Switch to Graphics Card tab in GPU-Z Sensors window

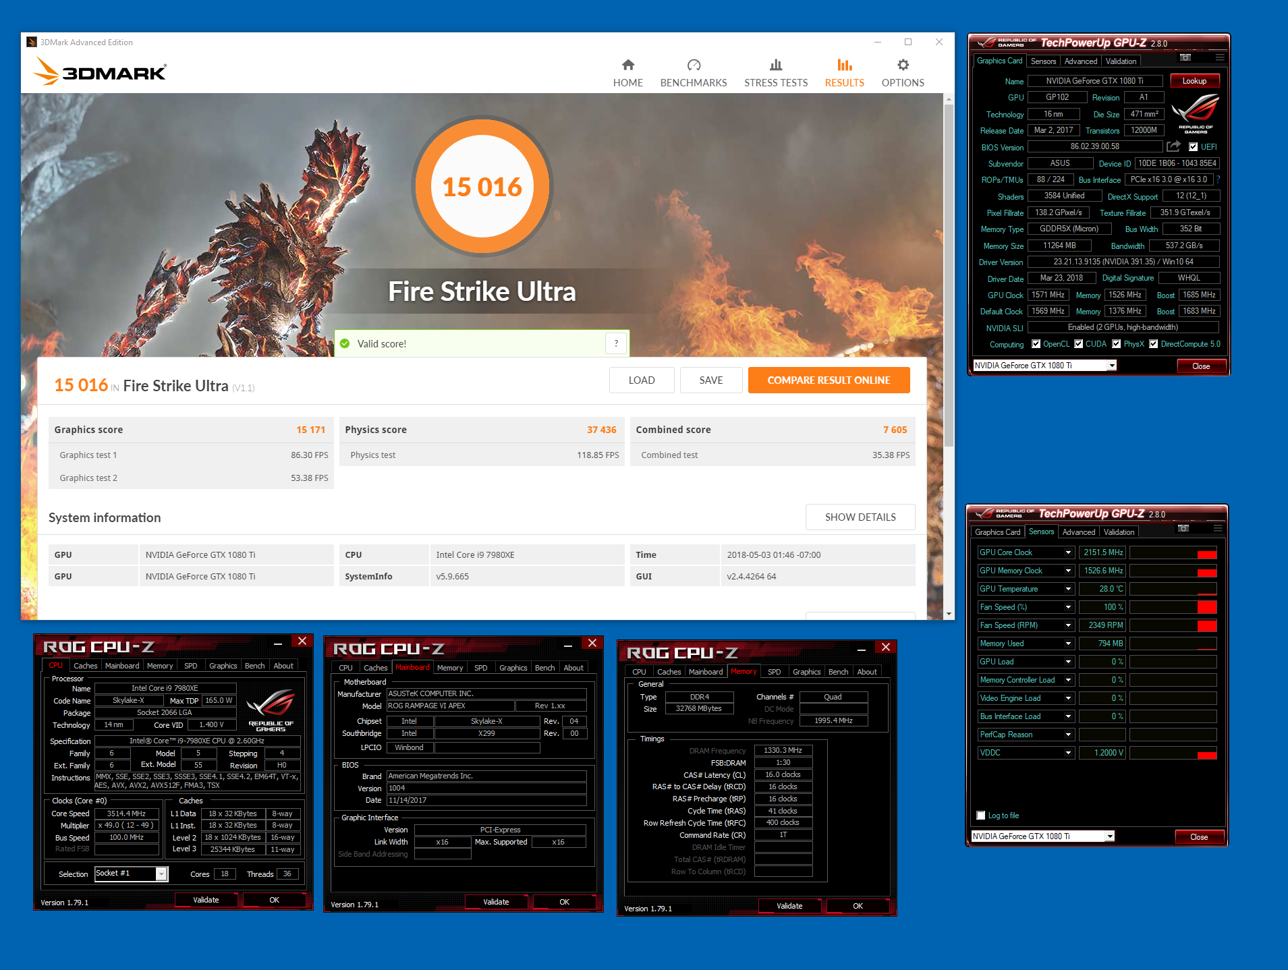tap(997, 532)
